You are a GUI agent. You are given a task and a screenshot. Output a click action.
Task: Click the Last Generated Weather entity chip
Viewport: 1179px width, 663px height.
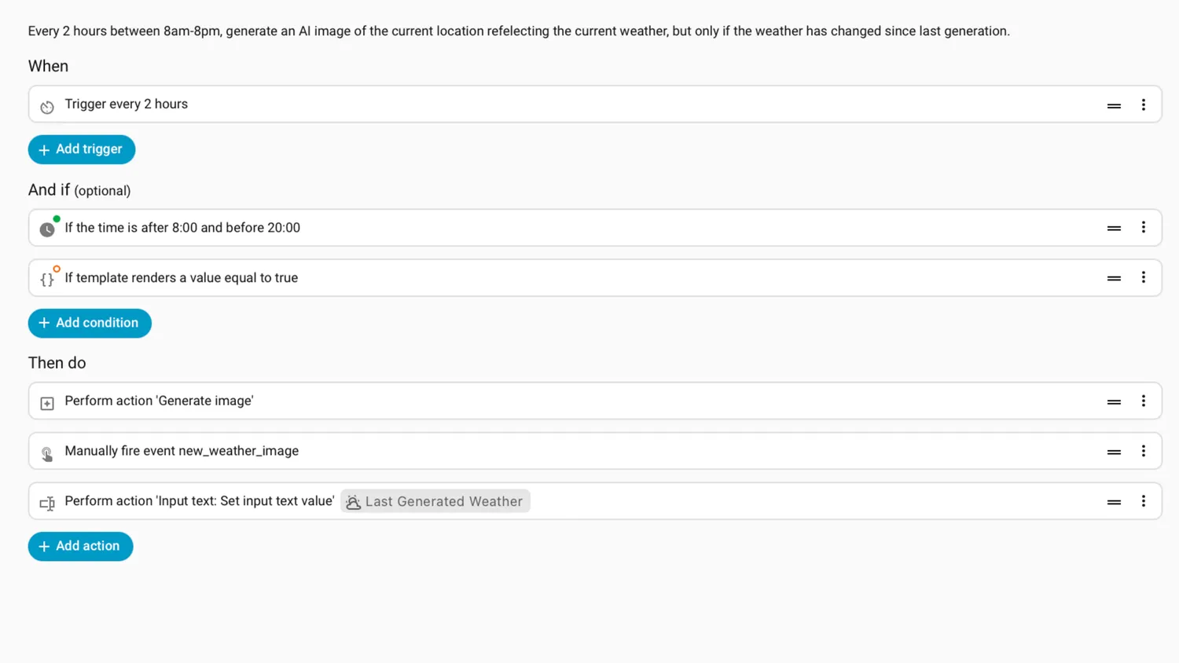[x=435, y=501]
